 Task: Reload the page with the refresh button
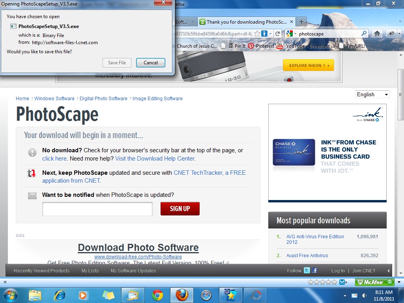click(277, 34)
